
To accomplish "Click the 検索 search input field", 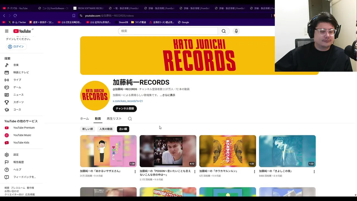I will [168, 31].
